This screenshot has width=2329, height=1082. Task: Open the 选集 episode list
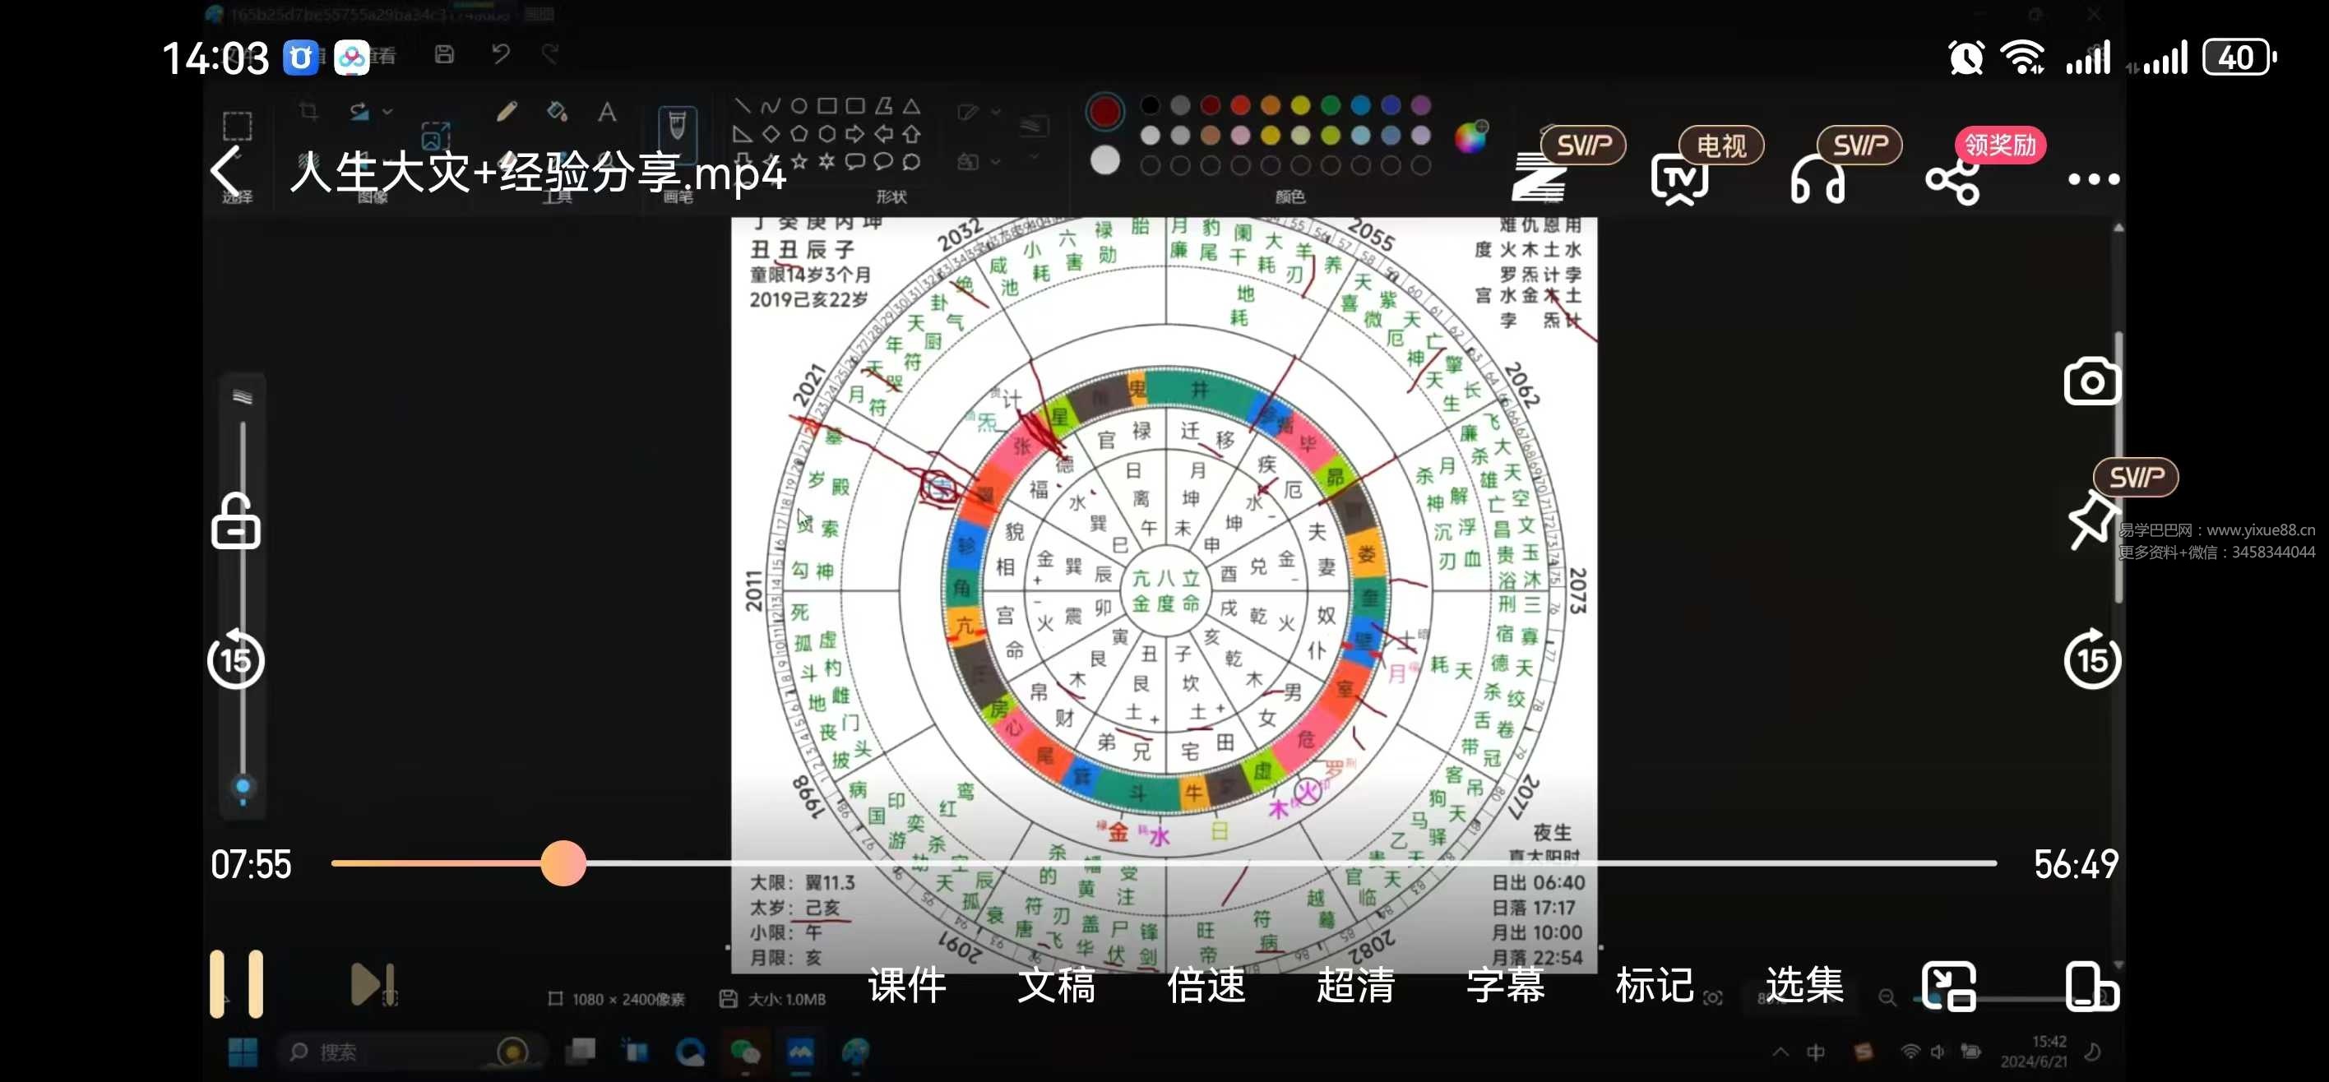(1804, 985)
